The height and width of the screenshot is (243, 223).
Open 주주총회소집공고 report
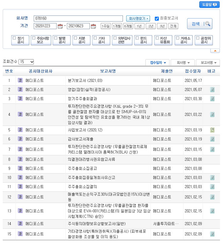[82, 168]
